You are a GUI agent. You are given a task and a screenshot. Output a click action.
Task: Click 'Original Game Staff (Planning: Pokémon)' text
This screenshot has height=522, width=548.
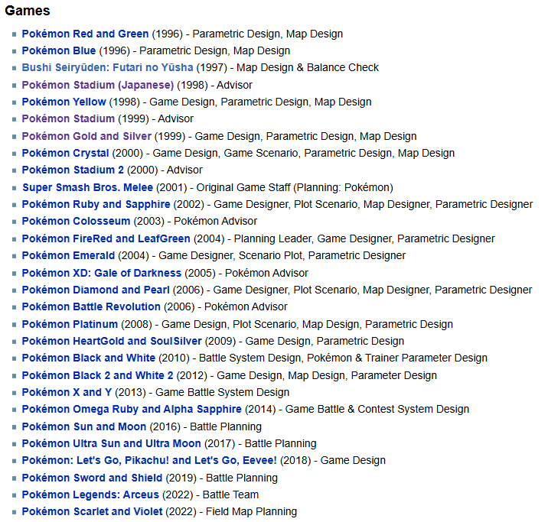coord(295,187)
